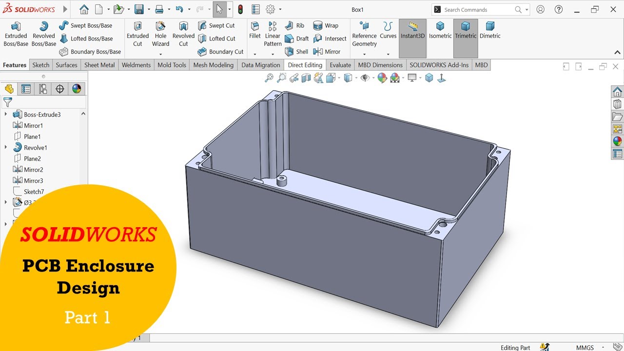
Task: Expand the Boss-Extrude3 feature
Action: point(6,115)
